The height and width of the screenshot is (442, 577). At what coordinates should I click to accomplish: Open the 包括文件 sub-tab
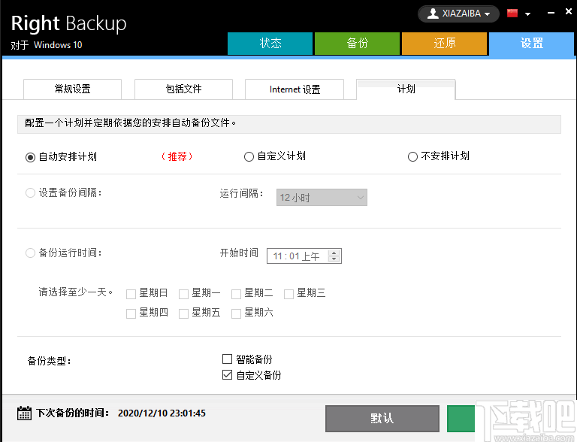pyautogui.click(x=183, y=89)
